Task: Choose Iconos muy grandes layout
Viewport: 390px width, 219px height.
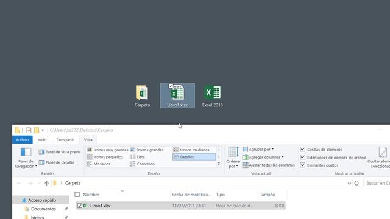Action: 107,150
